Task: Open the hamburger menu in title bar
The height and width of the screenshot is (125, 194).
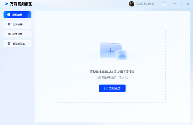Action: (164, 4)
